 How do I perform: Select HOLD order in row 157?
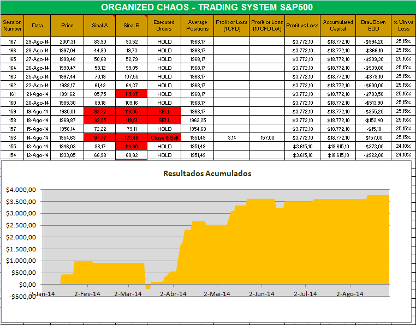coord(164,129)
